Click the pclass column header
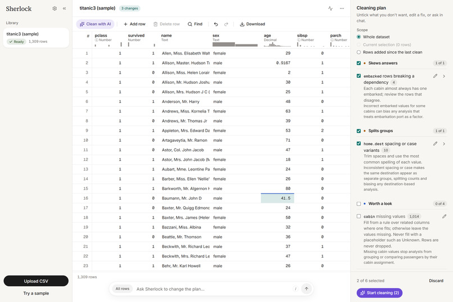The height and width of the screenshot is (302, 453). [108, 40]
